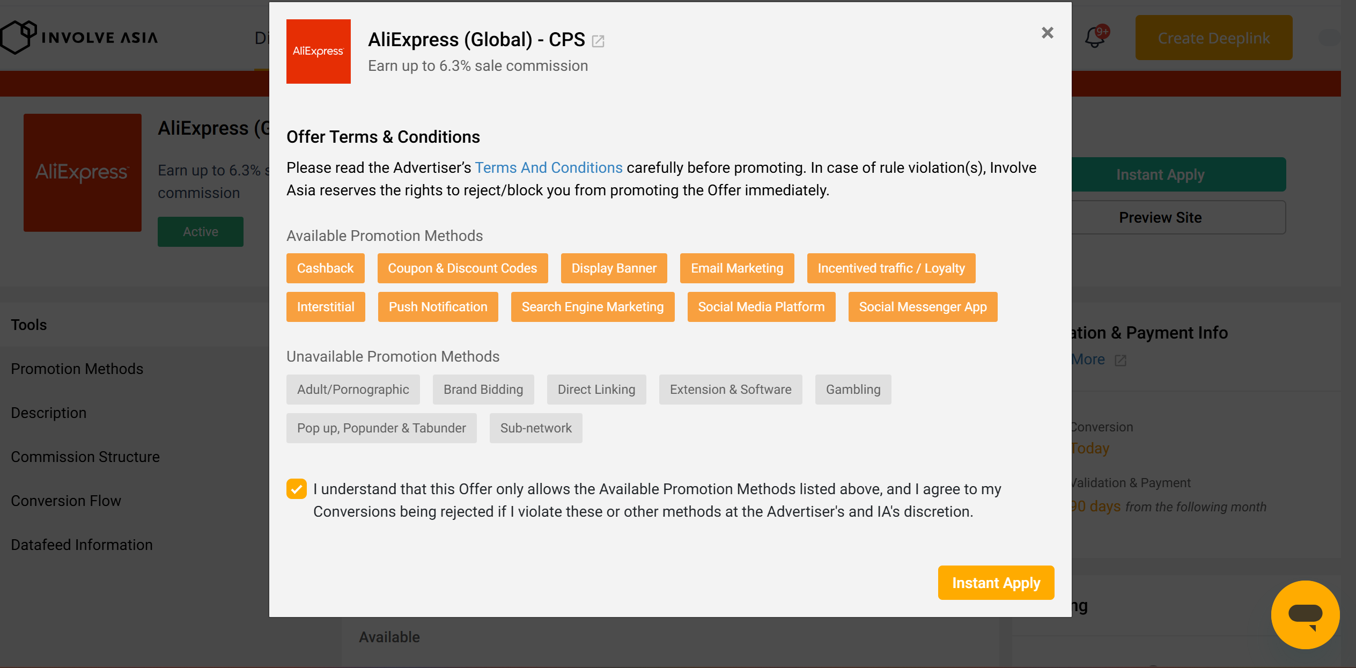Click the Social Media Platform tag
The height and width of the screenshot is (668, 1356).
click(x=762, y=307)
